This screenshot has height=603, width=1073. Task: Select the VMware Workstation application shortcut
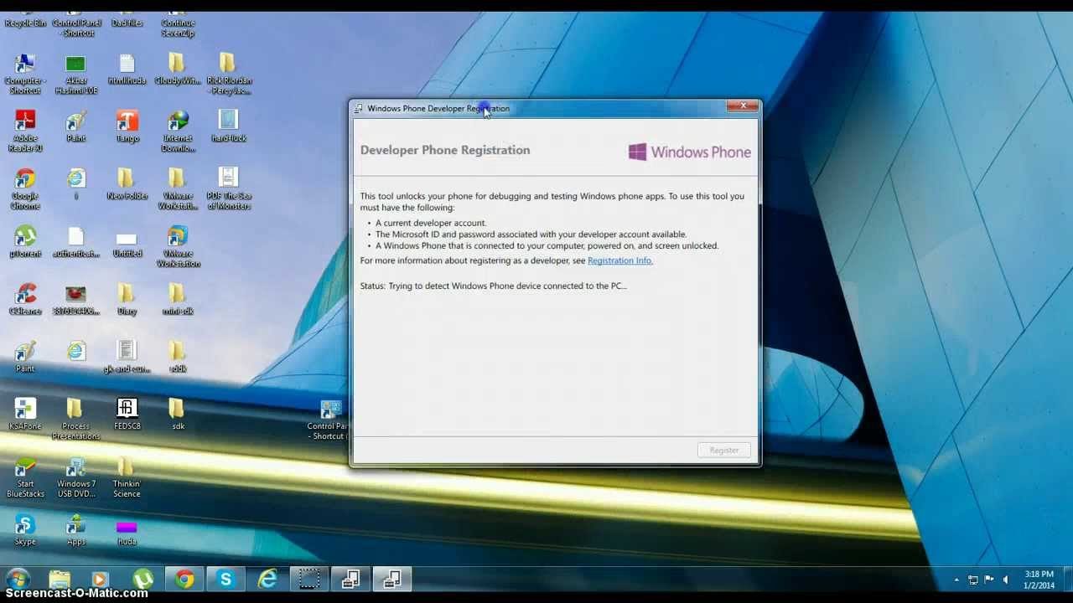(x=178, y=248)
